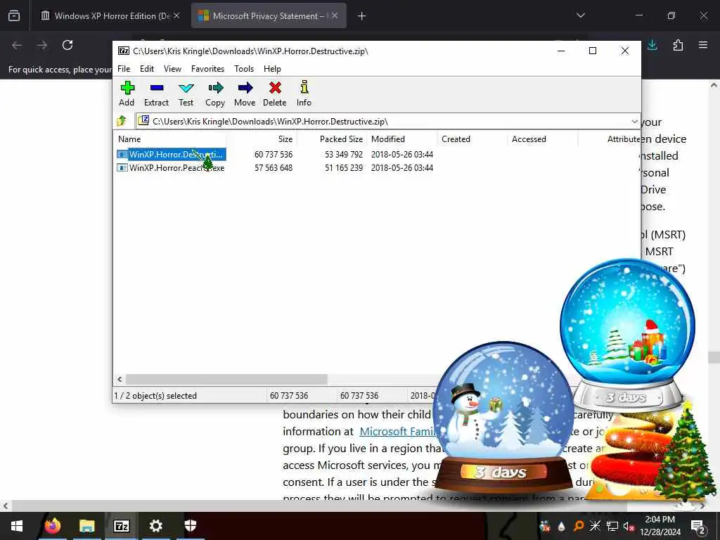Click the network tray icon

pos(612,526)
